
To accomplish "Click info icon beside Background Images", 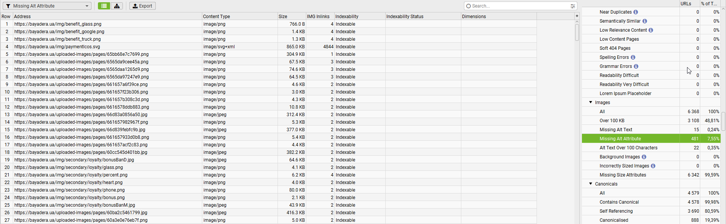I will pos(644,157).
